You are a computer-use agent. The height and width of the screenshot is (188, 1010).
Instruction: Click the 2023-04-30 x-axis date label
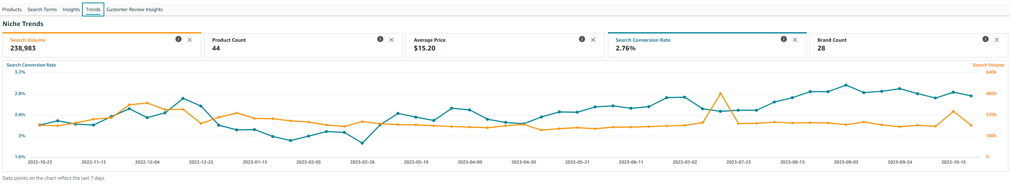click(x=523, y=162)
